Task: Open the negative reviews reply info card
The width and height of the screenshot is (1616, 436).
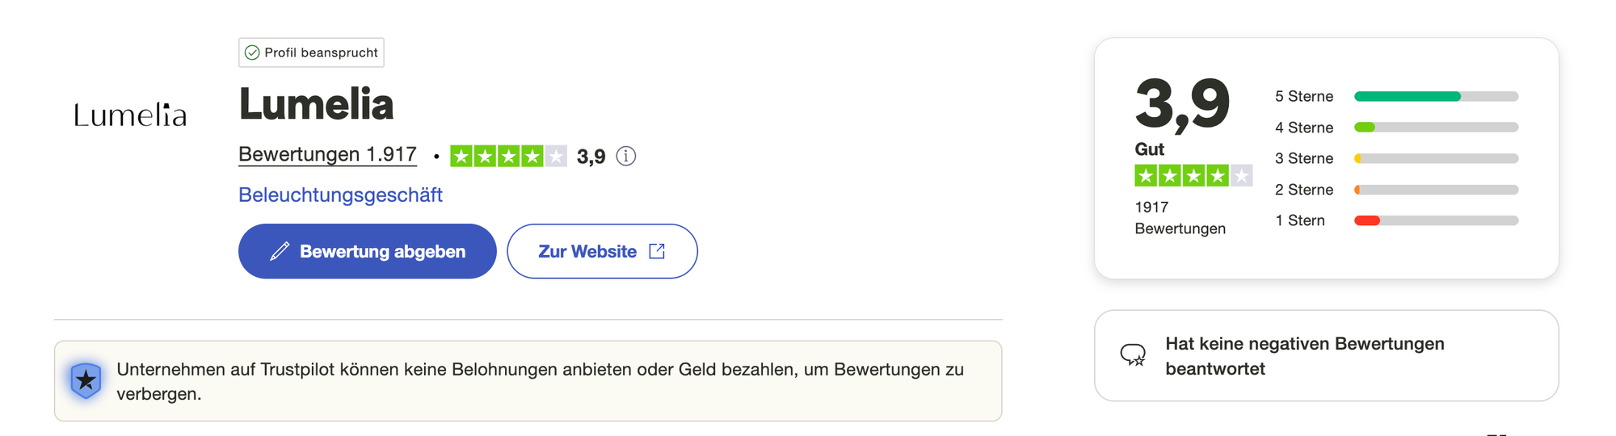Action: click(1326, 356)
